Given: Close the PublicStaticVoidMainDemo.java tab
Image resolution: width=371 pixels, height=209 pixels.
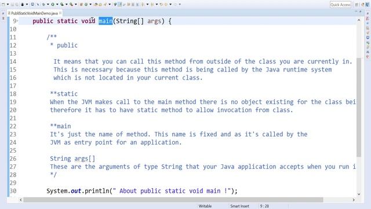Looking at the screenshot, I should tap(60, 13).
